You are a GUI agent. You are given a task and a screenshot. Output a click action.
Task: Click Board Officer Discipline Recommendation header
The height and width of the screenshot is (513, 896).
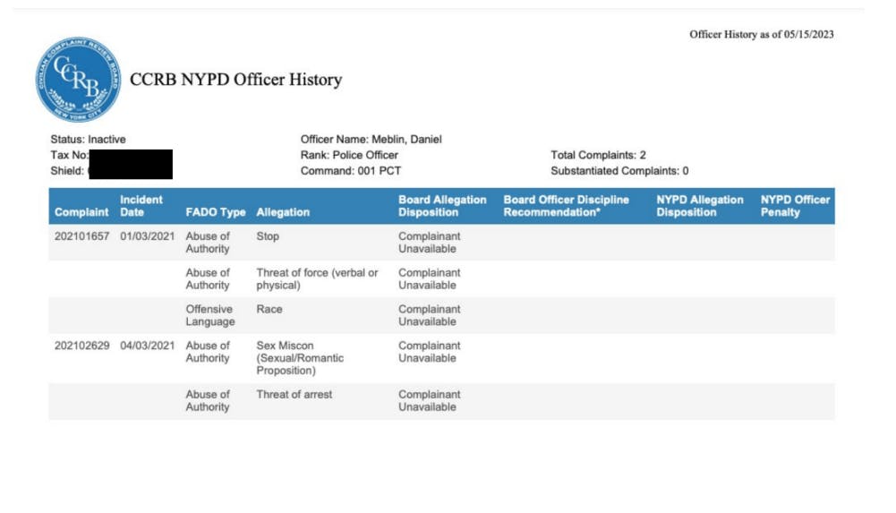click(x=566, y=206)
